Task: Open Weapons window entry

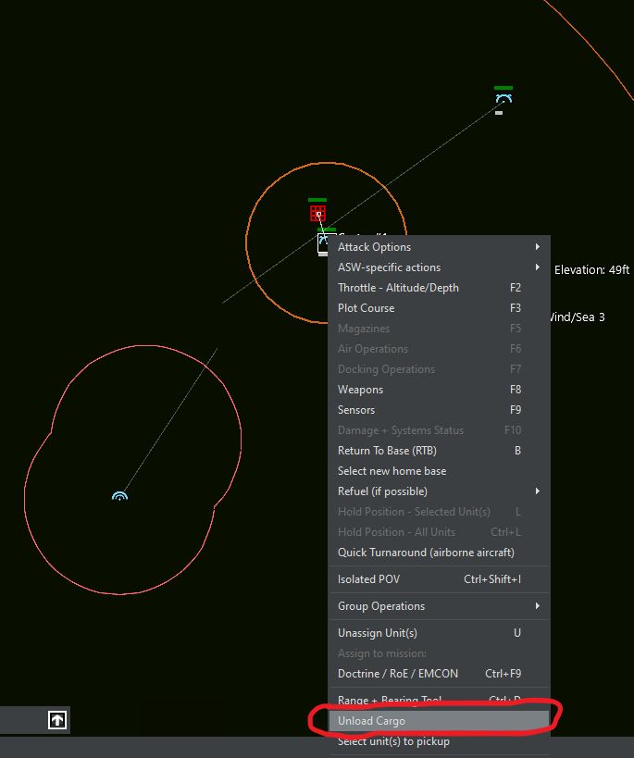Action: (x=439, y=390)
